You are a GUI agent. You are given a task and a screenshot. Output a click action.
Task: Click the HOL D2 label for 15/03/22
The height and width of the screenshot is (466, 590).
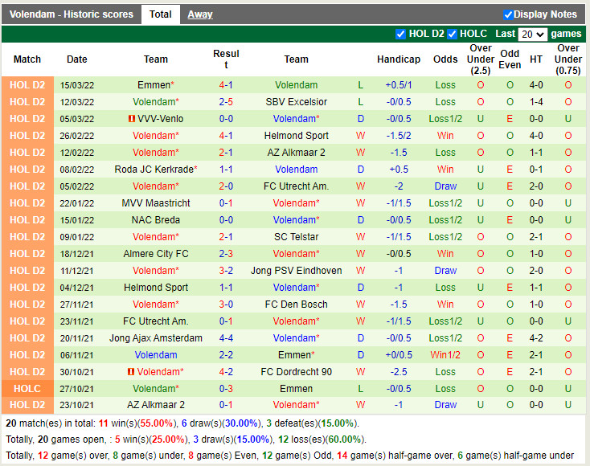[x=27, y=85]
